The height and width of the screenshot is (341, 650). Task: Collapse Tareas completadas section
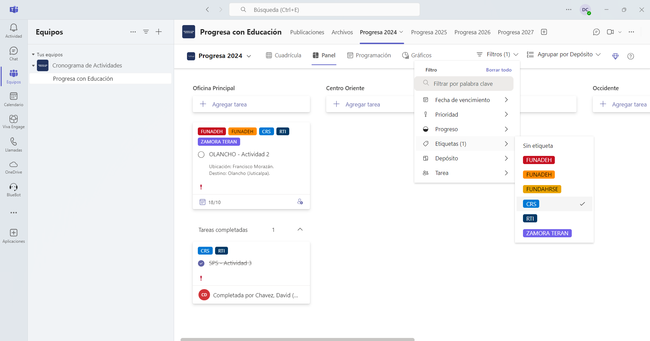300,229
